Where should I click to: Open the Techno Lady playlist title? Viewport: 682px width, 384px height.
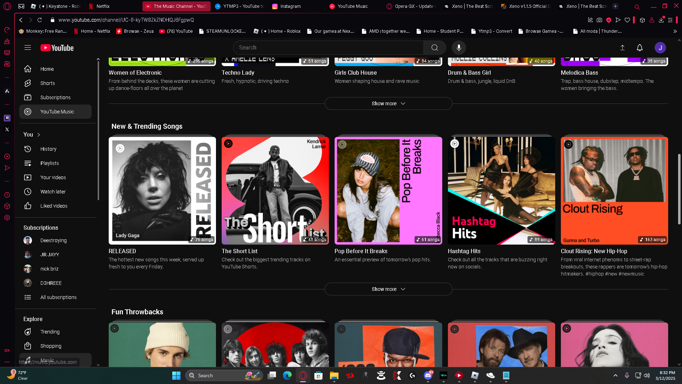[238, 73]
